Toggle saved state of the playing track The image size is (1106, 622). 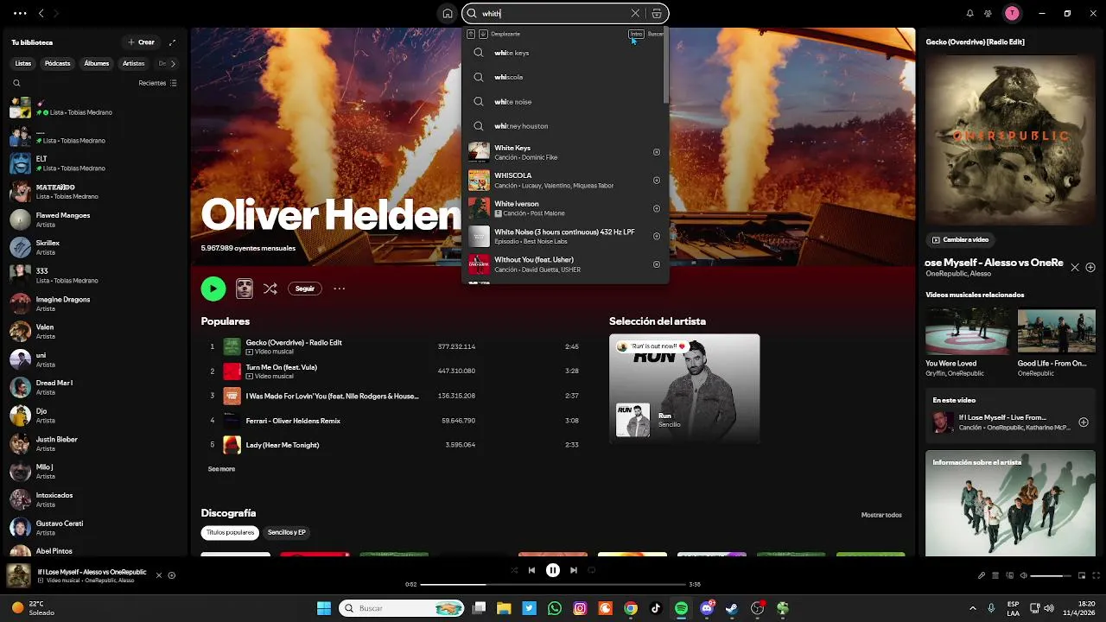coord(172,575)
